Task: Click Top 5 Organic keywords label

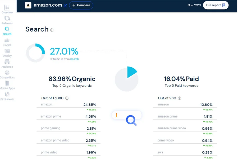Action: coord(72,86)
